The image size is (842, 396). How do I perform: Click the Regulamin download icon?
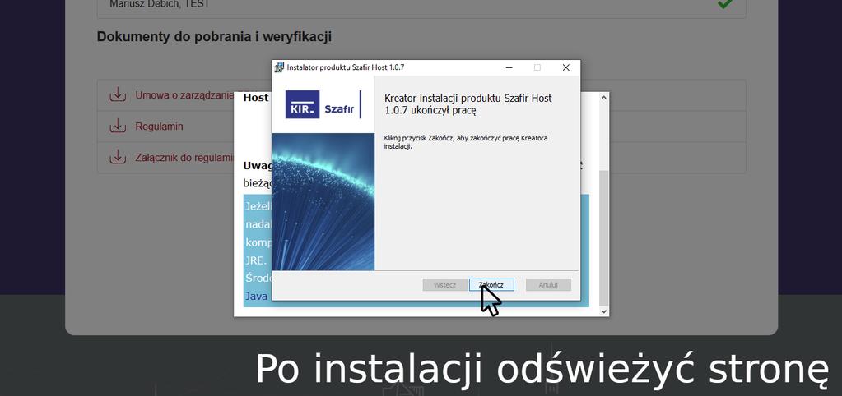[117, 126]
